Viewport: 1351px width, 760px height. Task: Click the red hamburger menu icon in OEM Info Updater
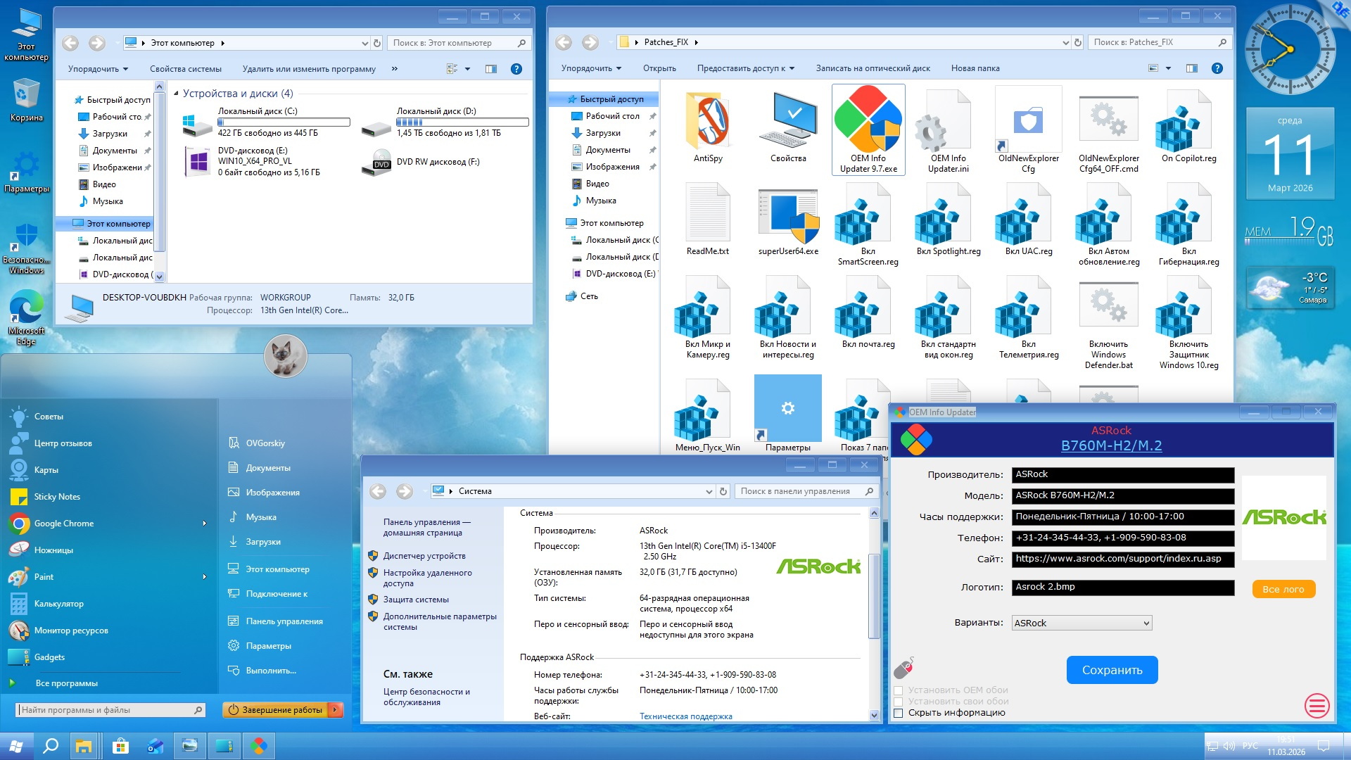tap(1317, 705)
